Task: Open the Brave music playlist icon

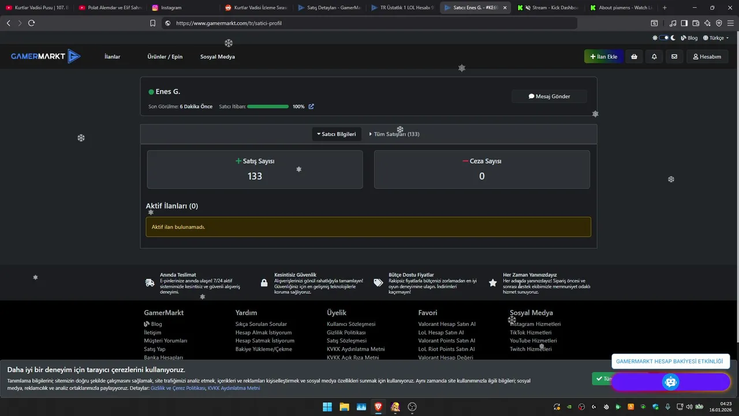Action: click(x=673, y=23)
